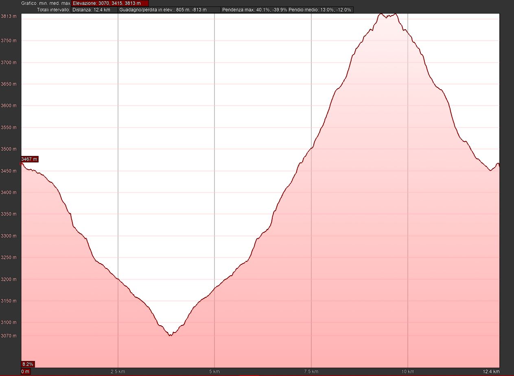514x376 pixels.
Task: Click the 3467 m cursor elevation tag
Action: point(29,159)
